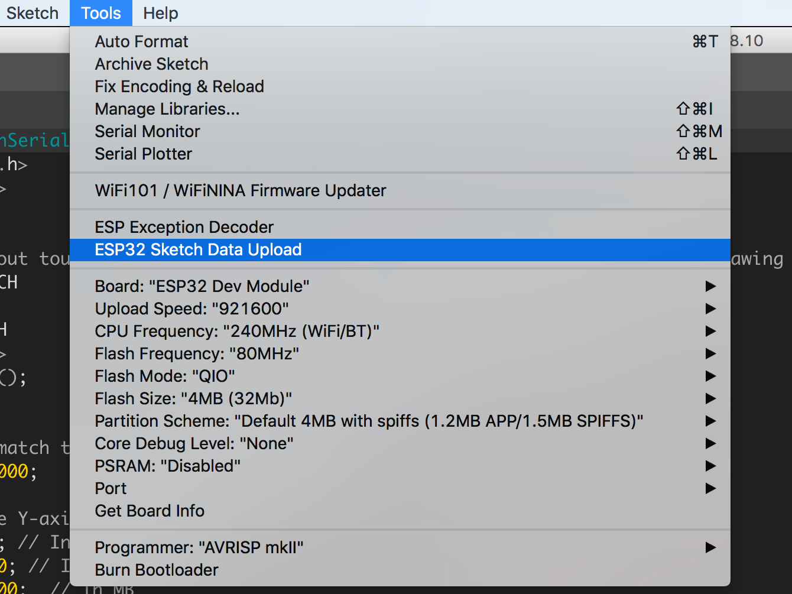Expand the Upload Speed submenu
The height and width of the screenshot is (594, 792).
pos(710,309)
